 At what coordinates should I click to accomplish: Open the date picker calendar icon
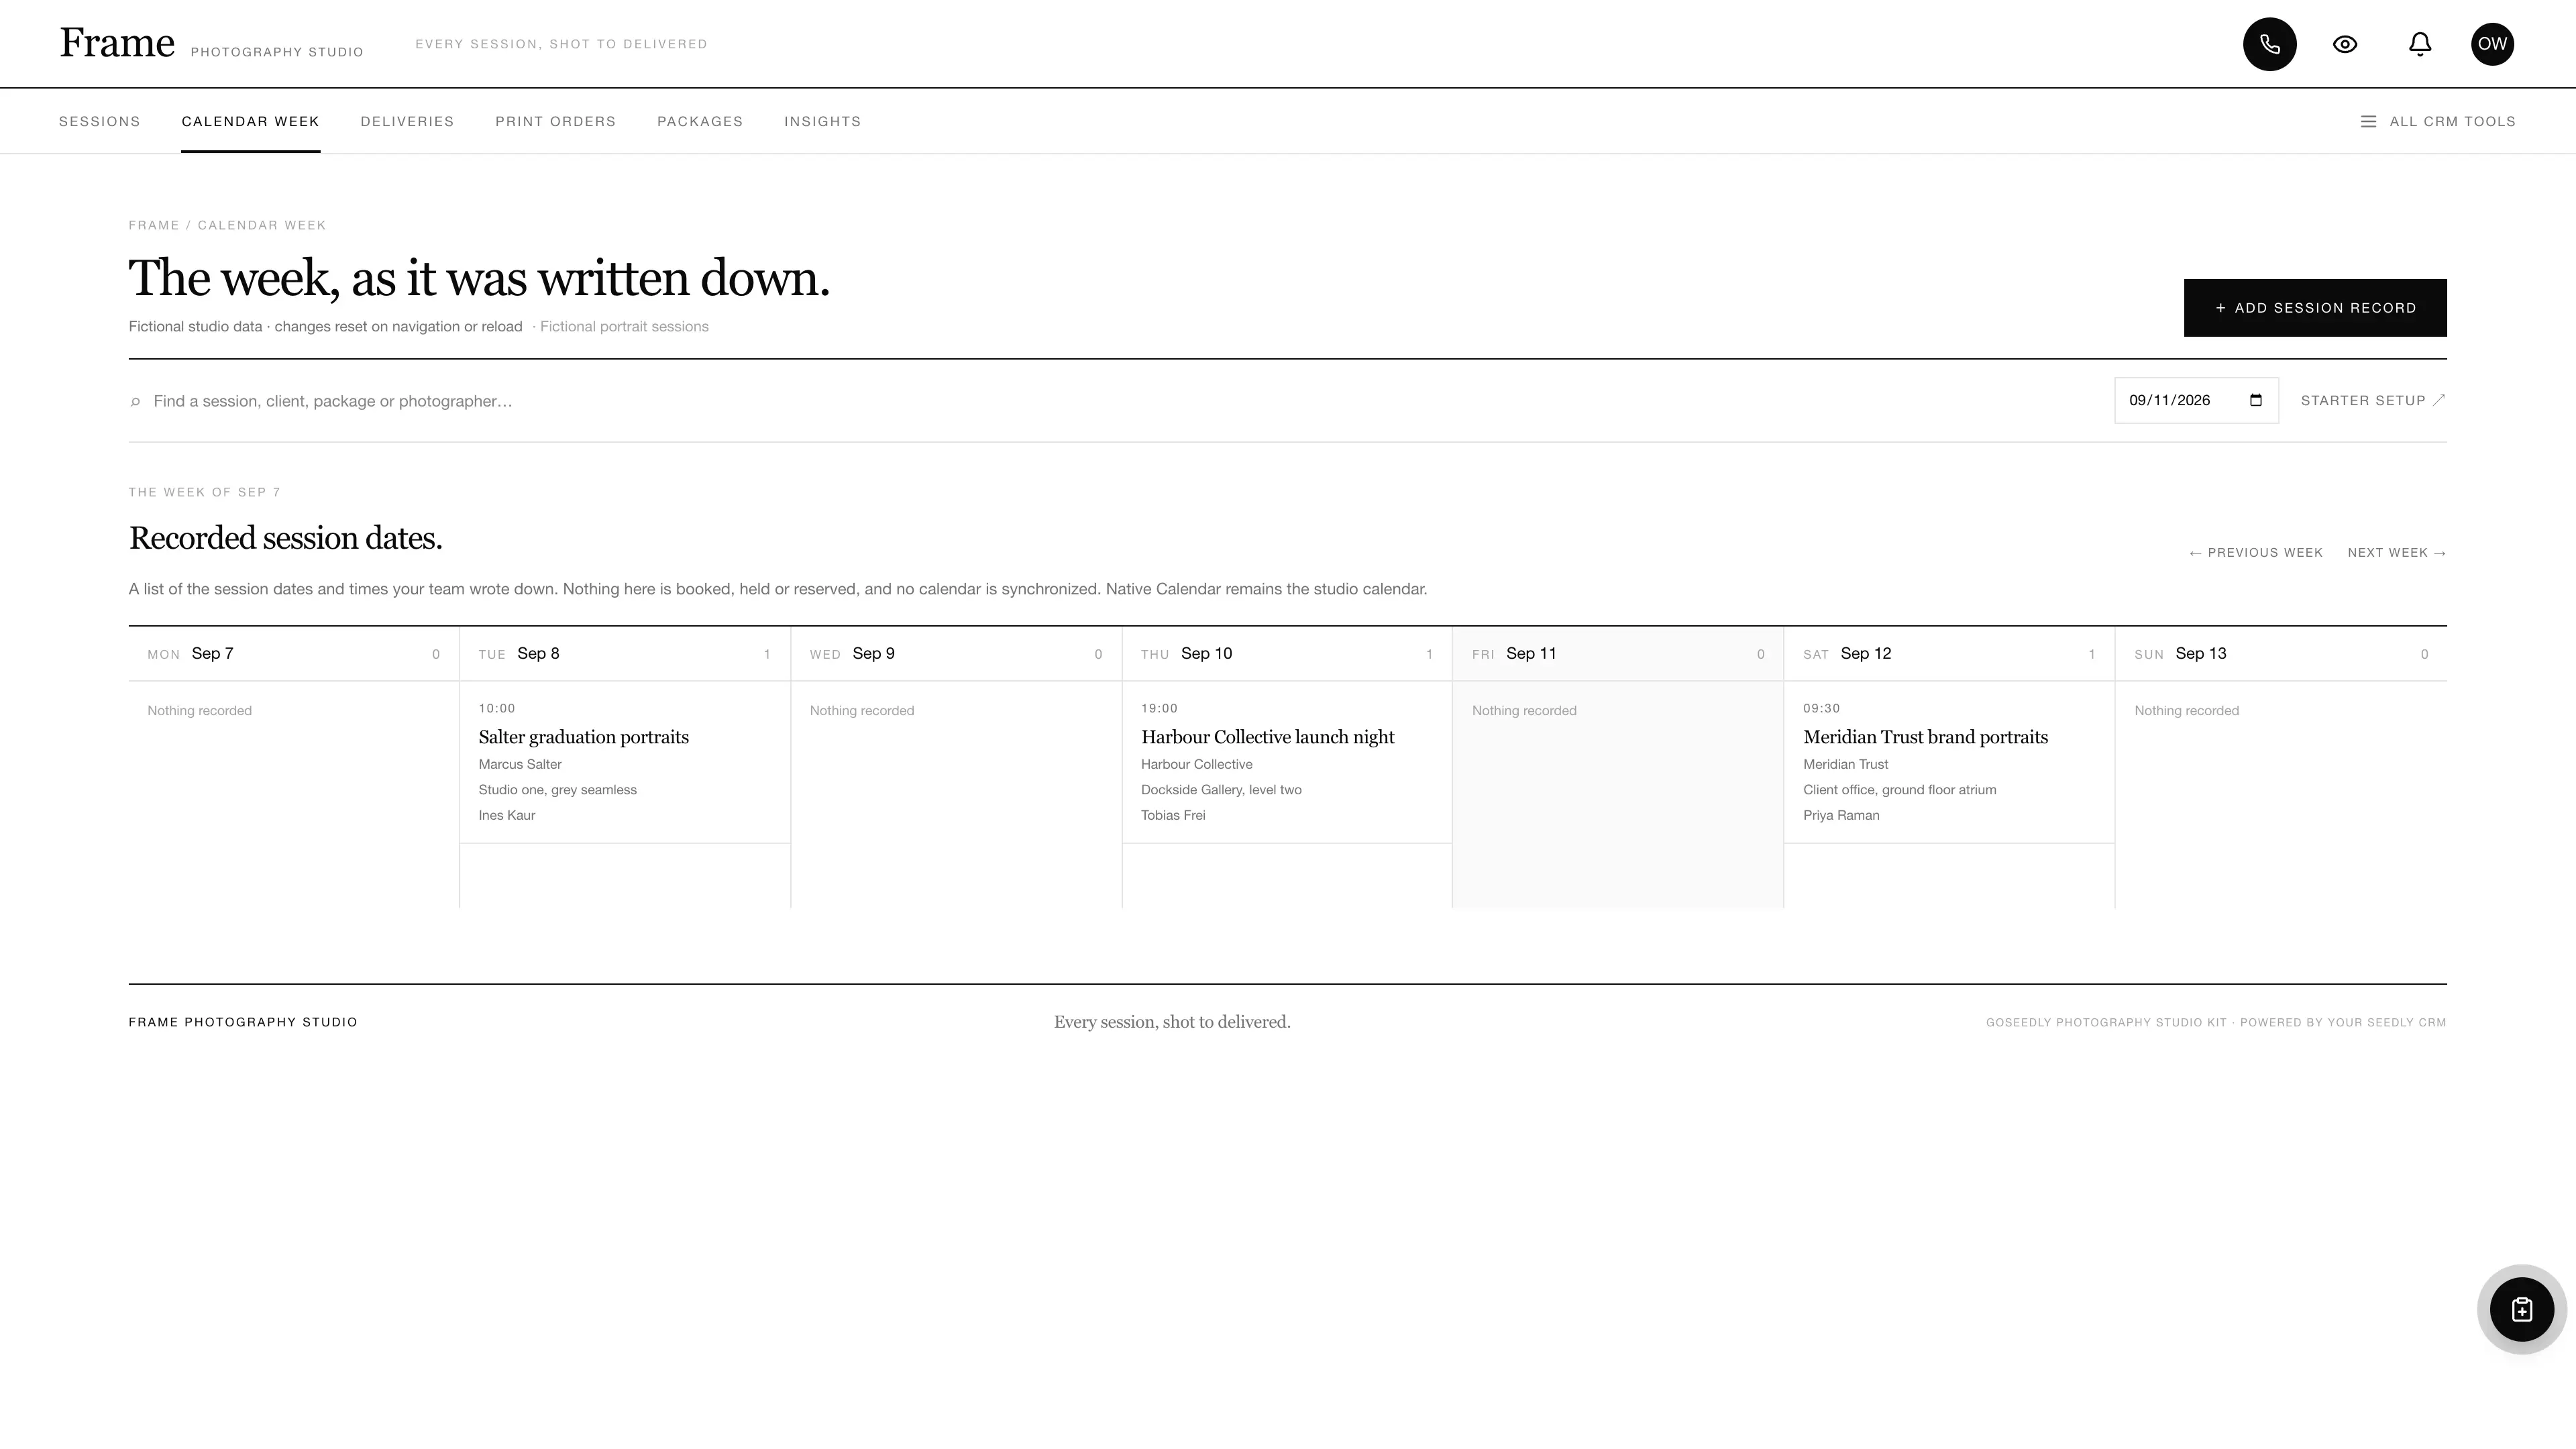point(2255,400)
